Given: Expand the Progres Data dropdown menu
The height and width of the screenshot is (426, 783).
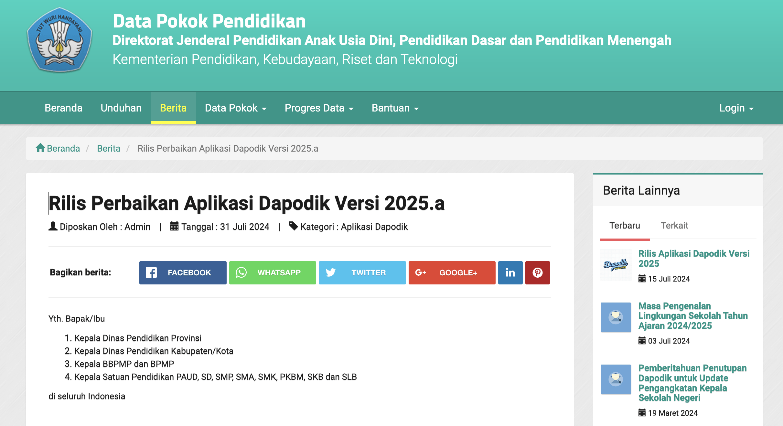Looking at the screenshot, I should pos(319,108).
